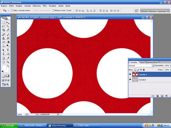This screenshot has width=171, height=128.
Task: Toggle lock all padlock icon
Action: 144,70
